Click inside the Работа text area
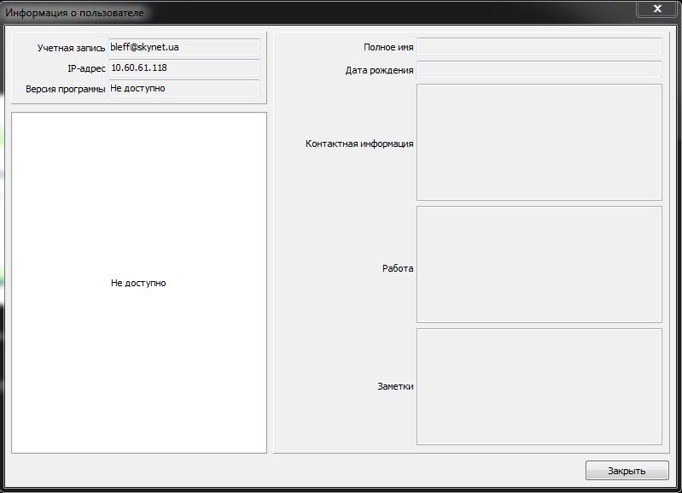Viewport: 682px width, 493px height. click(x=539, y=264)
